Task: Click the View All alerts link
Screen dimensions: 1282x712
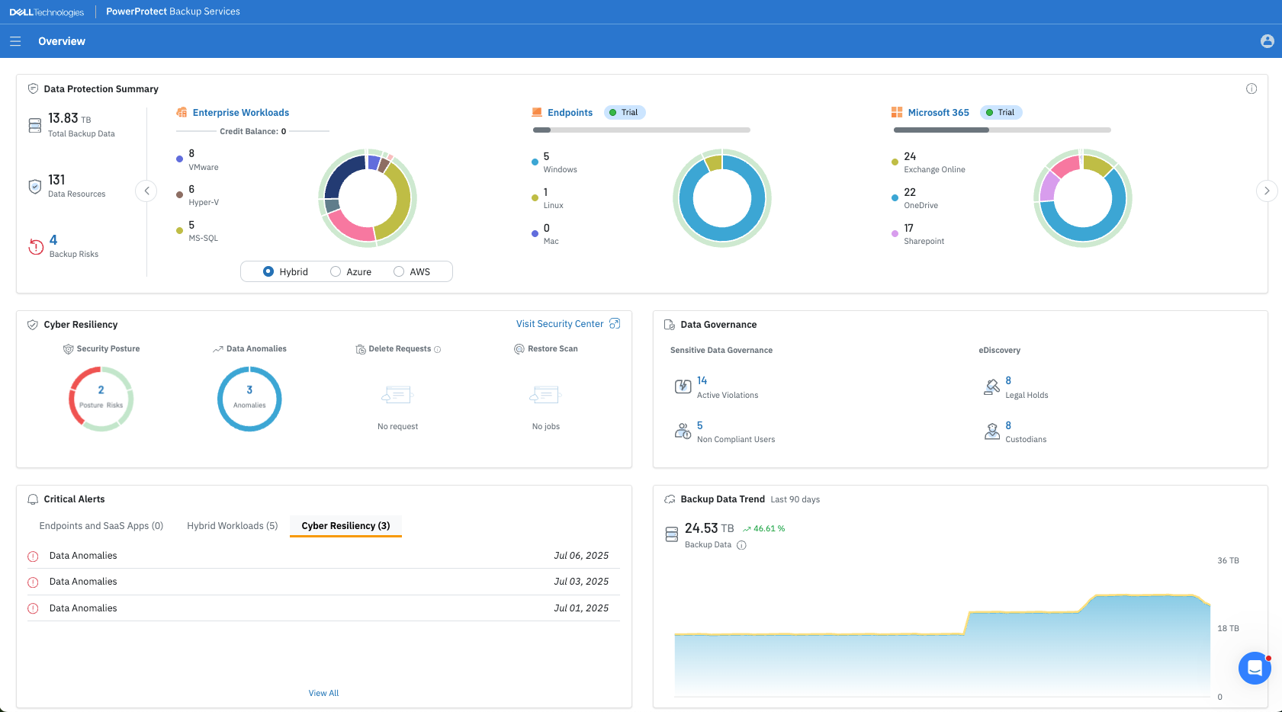Action: point(323,693)
